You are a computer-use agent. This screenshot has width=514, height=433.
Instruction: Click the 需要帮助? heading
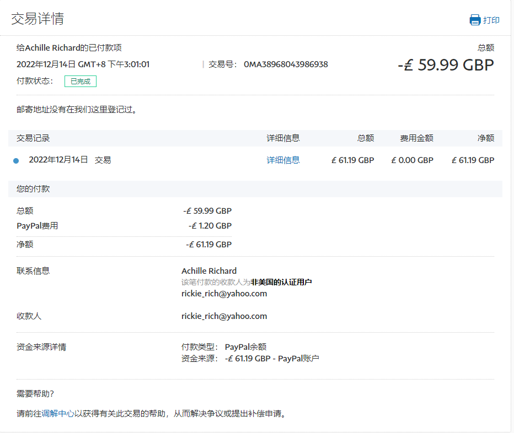tap(35, 393)
